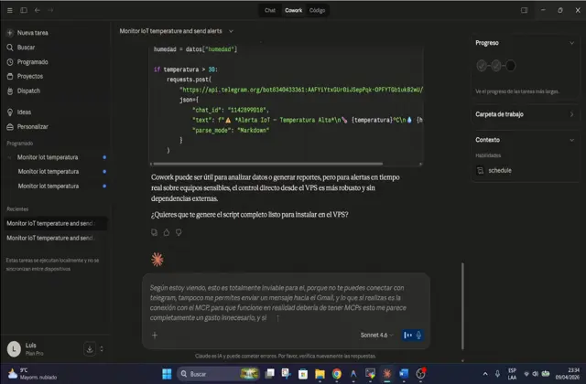Open Proyectos in the sidebar
The width and height of the screenshot is (586, 384).
30,76
